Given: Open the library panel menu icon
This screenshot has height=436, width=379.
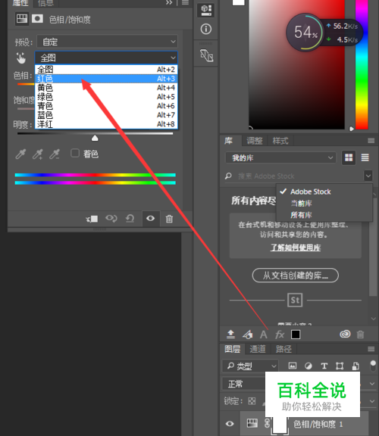Looking at the screenshot, I should 371,141.
